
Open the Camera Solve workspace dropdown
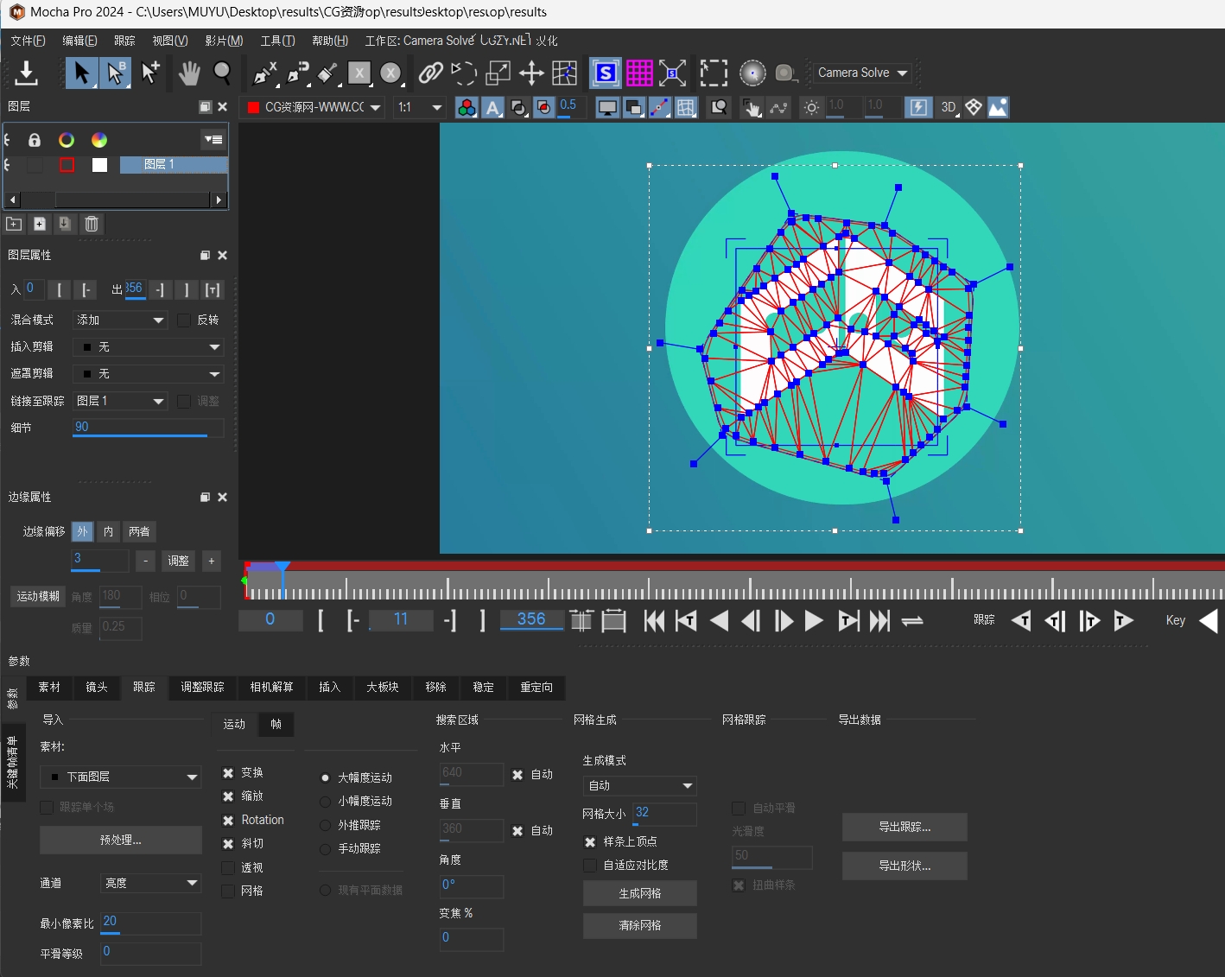[863, 73]
